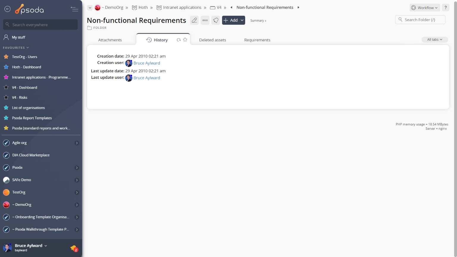The image size is (457, 257).
Task: Open the Requirements tab
Action: [x=257, y=40]
